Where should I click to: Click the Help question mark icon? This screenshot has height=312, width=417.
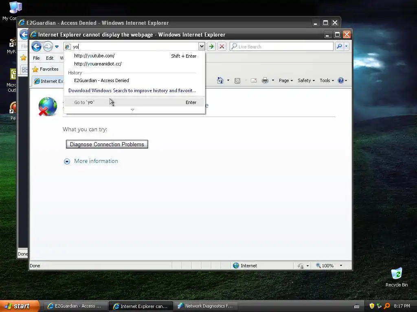pos(341,80)
